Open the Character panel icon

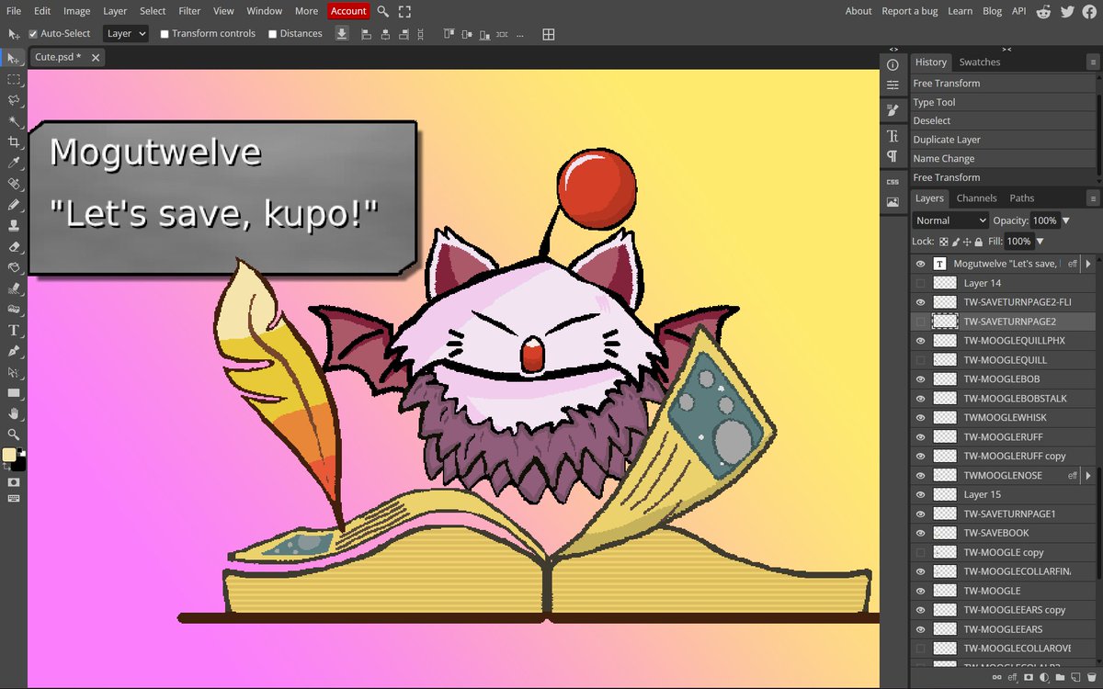click(893, 136)
